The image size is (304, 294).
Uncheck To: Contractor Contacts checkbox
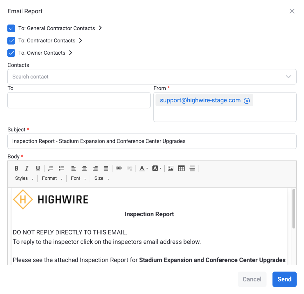coord(11,41)
